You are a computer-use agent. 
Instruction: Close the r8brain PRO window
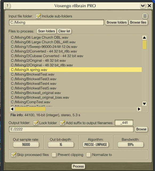[x=149, y=6]
